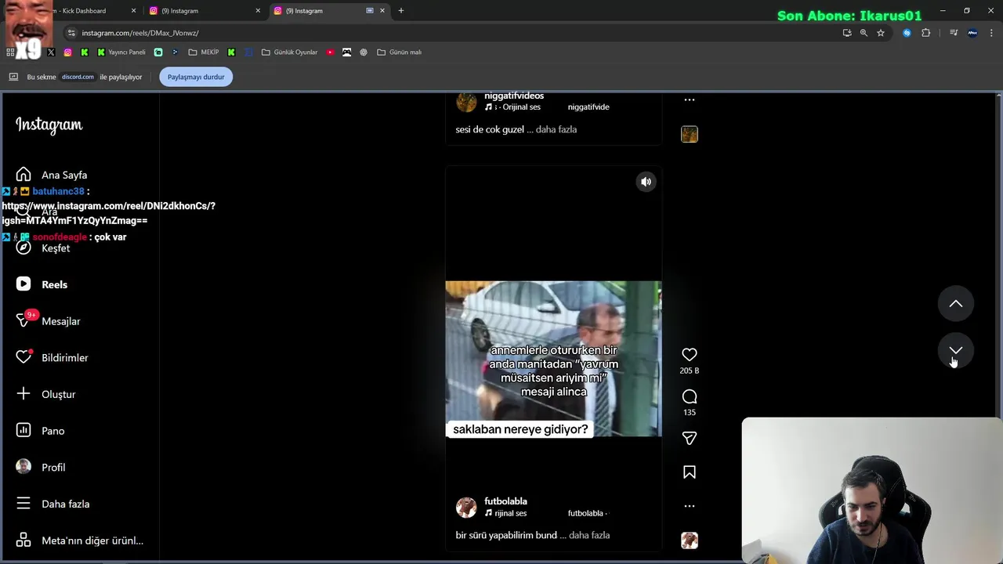Open media control icon in toolbar
The width and height of the screenshot is (1003, 564).
[x=954, y=33]
